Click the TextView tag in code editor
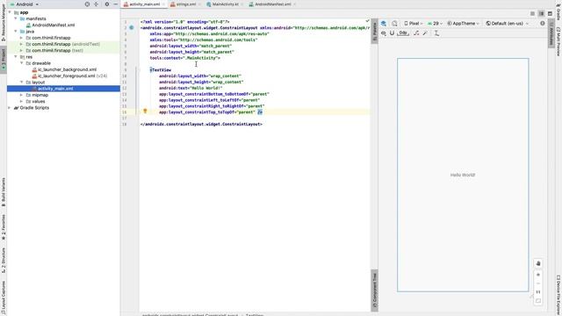This screenshot has width=562, height=316. (162, 70)
